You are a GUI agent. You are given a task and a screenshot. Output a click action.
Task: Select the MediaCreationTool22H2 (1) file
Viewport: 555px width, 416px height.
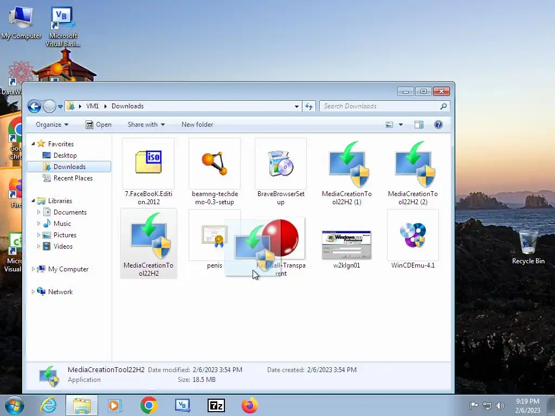347,172
